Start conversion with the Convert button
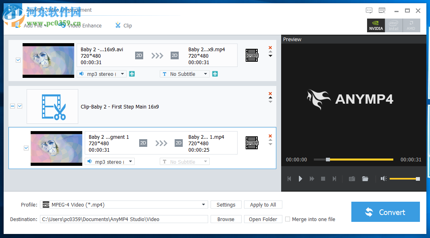 coord(385,211)
